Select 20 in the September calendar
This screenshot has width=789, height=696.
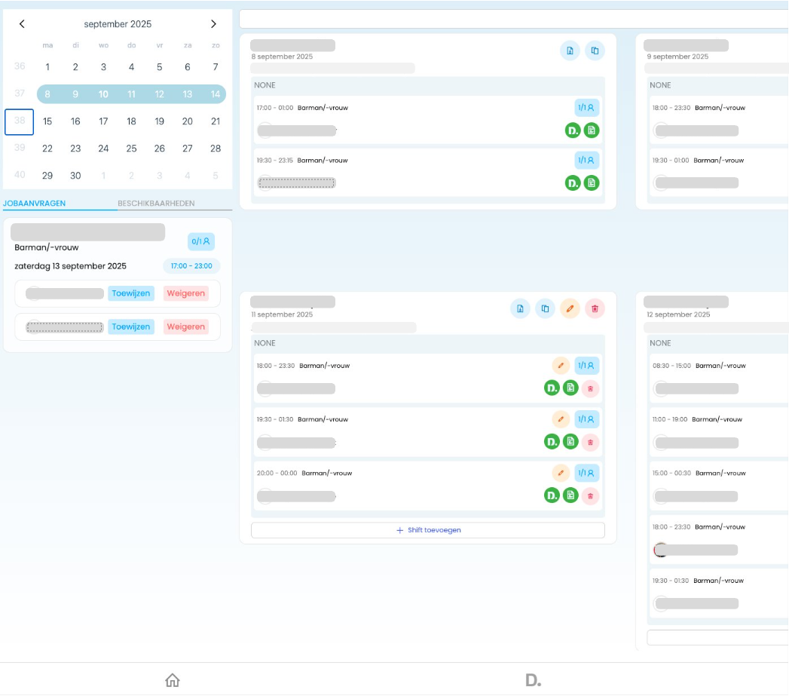click(x=187, y=121)
